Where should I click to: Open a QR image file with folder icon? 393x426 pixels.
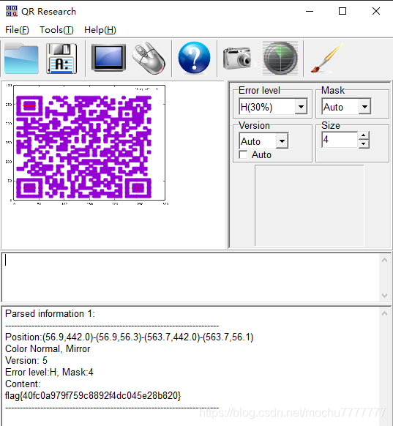[21, 59]
